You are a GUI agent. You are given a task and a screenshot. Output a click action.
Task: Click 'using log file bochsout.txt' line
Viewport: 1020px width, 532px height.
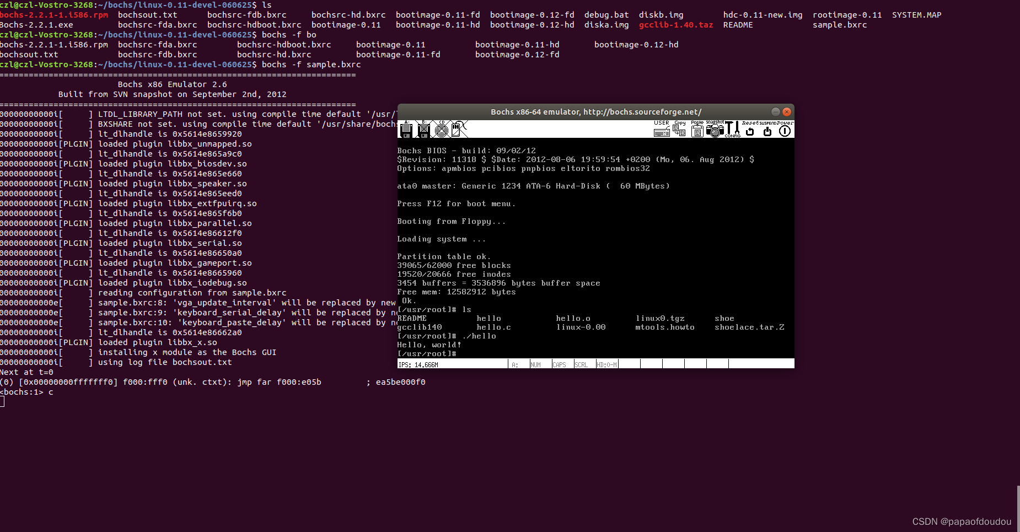pos(165,362)
